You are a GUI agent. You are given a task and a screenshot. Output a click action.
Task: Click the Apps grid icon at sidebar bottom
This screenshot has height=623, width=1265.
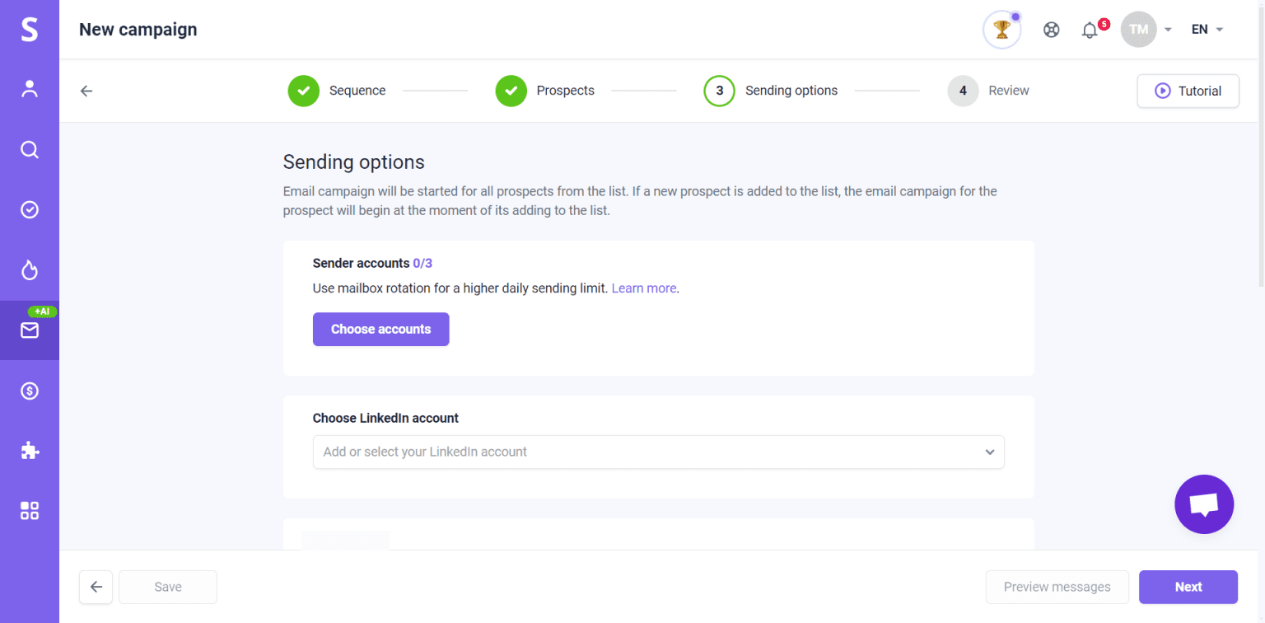[x=30, y=510]
